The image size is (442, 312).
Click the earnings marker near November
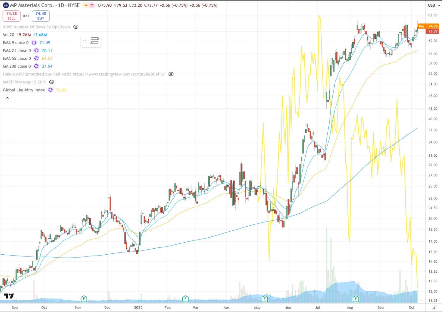[84, 299]
